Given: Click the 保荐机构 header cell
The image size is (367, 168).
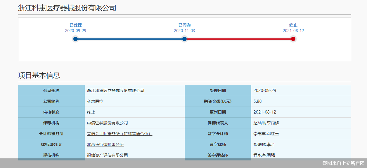Looking at the screenshot, I should click(51, 123).
